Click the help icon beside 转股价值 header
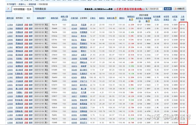 coord(116,18)
